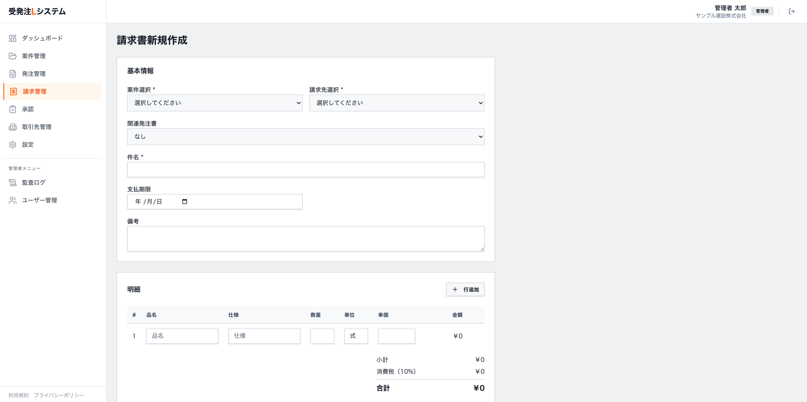
Task: Open the 承認 menu item
Action: pyautogui.click(x=52, y=109)
